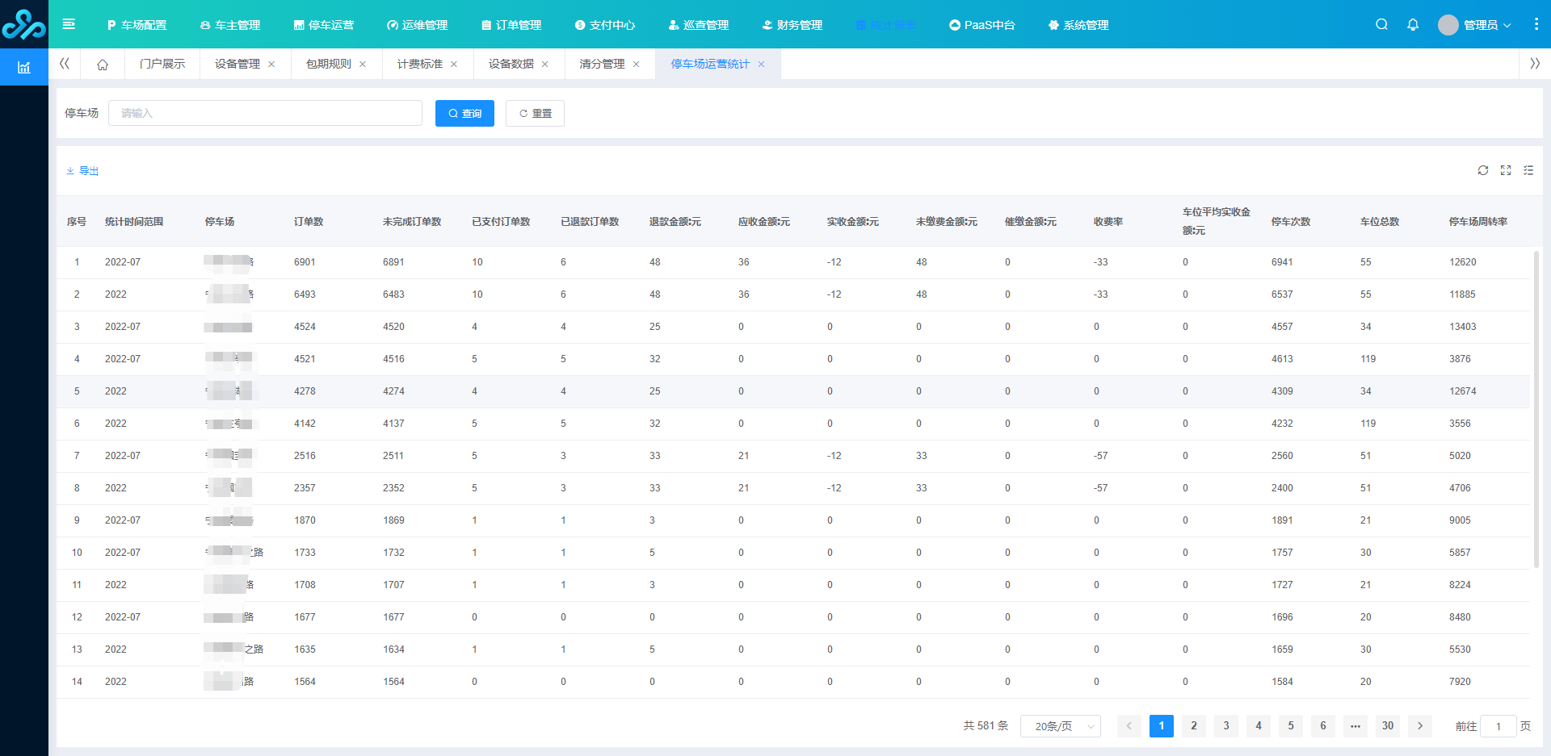Image resolution: width=1551 pixels, height=756 pixels.
Task: Open the vertical three-dot more menu
Action: tap(1536, 24)
